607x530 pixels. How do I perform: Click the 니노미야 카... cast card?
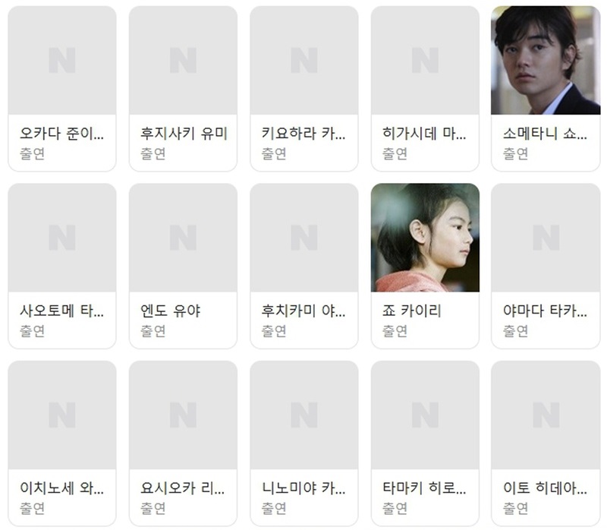pos(304,443)
